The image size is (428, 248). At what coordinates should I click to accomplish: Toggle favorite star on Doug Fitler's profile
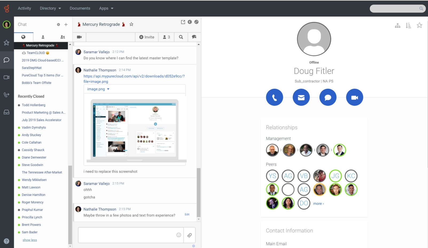(419, 25)
